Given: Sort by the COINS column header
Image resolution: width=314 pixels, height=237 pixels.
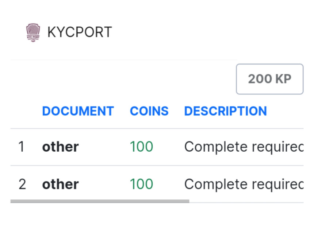Looking at the screenshot, I should click(x=149, y=111).
